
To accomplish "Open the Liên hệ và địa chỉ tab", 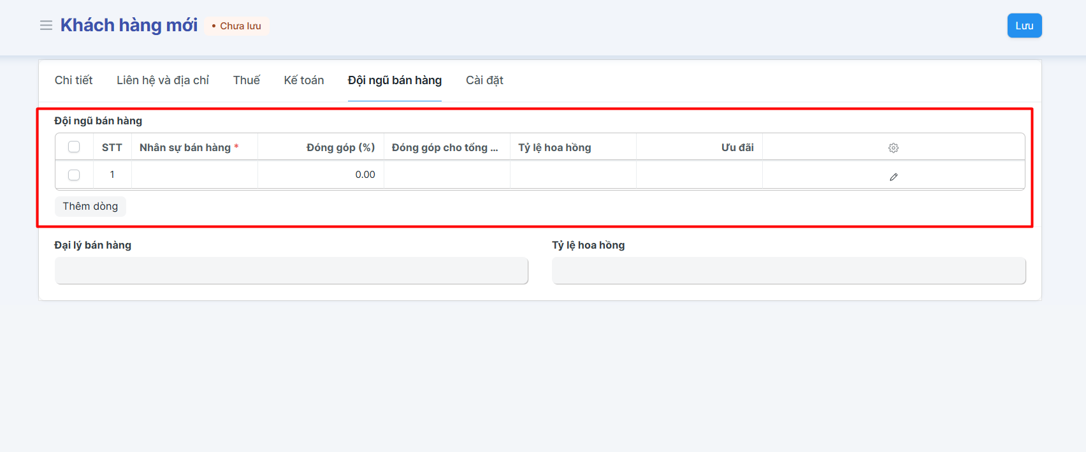I will (163, 80).
